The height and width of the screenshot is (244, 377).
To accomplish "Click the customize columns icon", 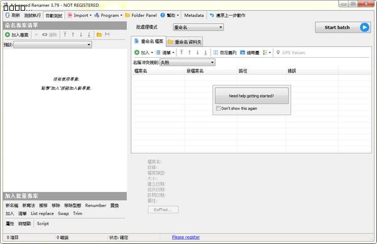I will [216, 53].
